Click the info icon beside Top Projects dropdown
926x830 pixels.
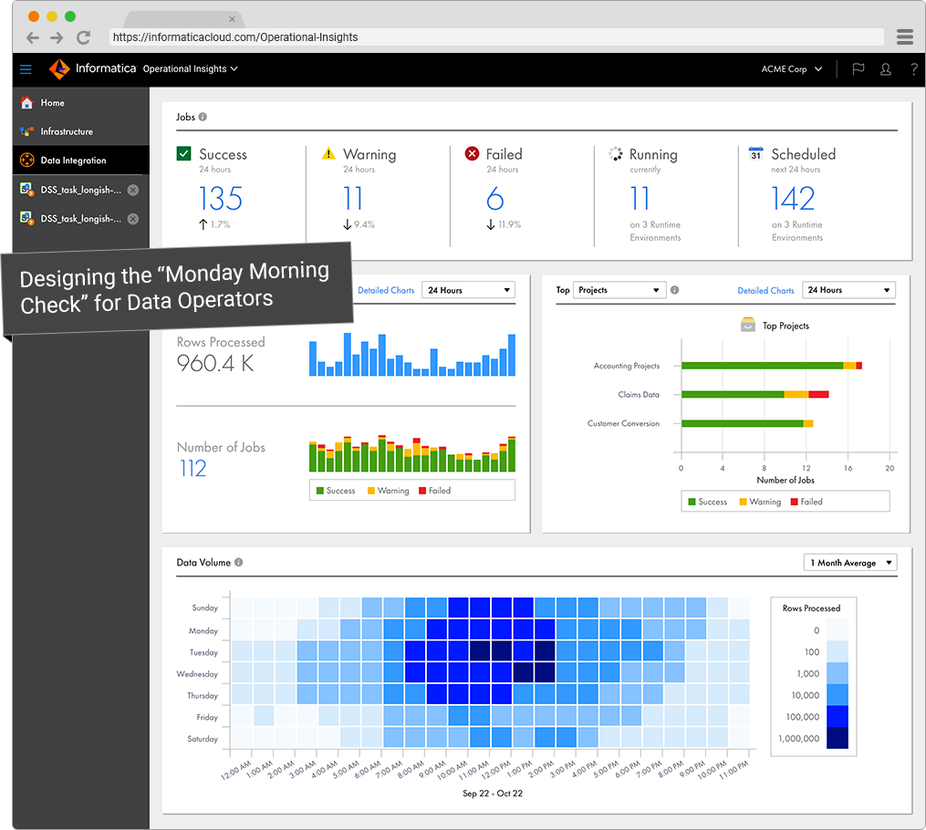pos(674,290)
